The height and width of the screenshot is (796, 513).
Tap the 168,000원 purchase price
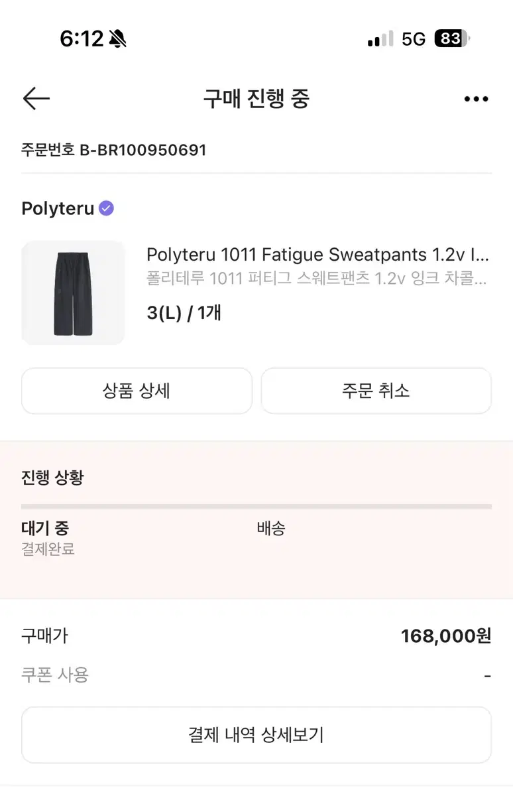[x=446, y=636]
